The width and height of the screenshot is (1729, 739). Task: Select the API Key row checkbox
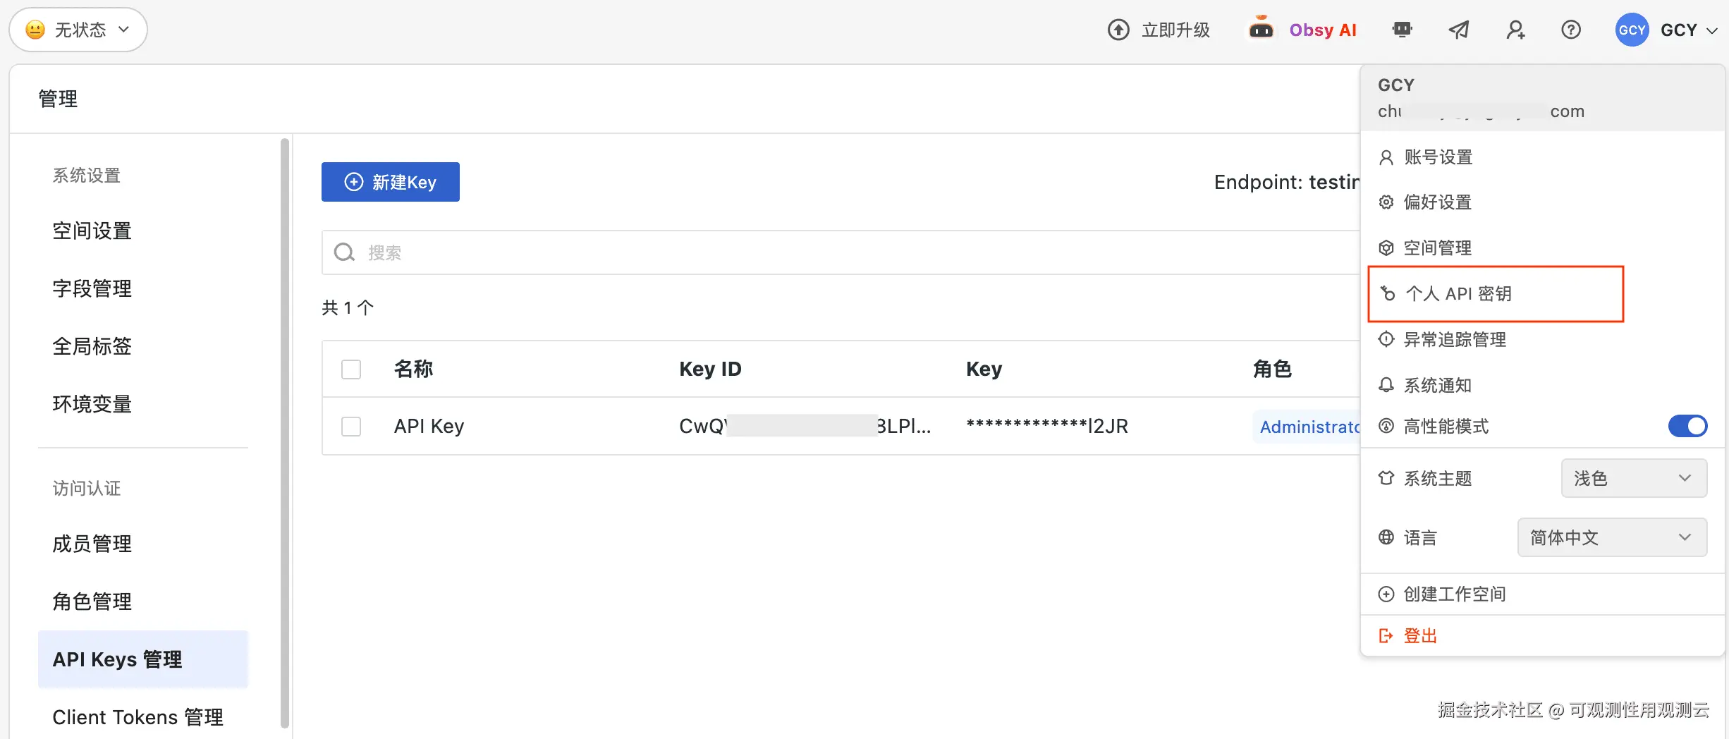(351, 427)
